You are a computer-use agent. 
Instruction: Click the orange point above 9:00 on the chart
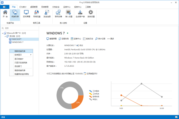pos(121,95)
